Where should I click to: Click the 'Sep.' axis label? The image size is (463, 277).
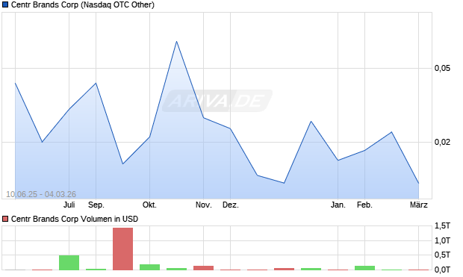[x=96, y=205]
